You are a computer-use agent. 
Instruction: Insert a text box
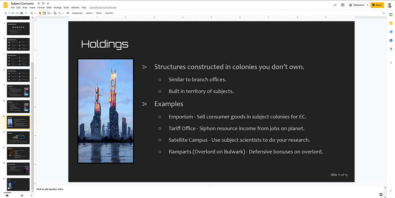44,13
